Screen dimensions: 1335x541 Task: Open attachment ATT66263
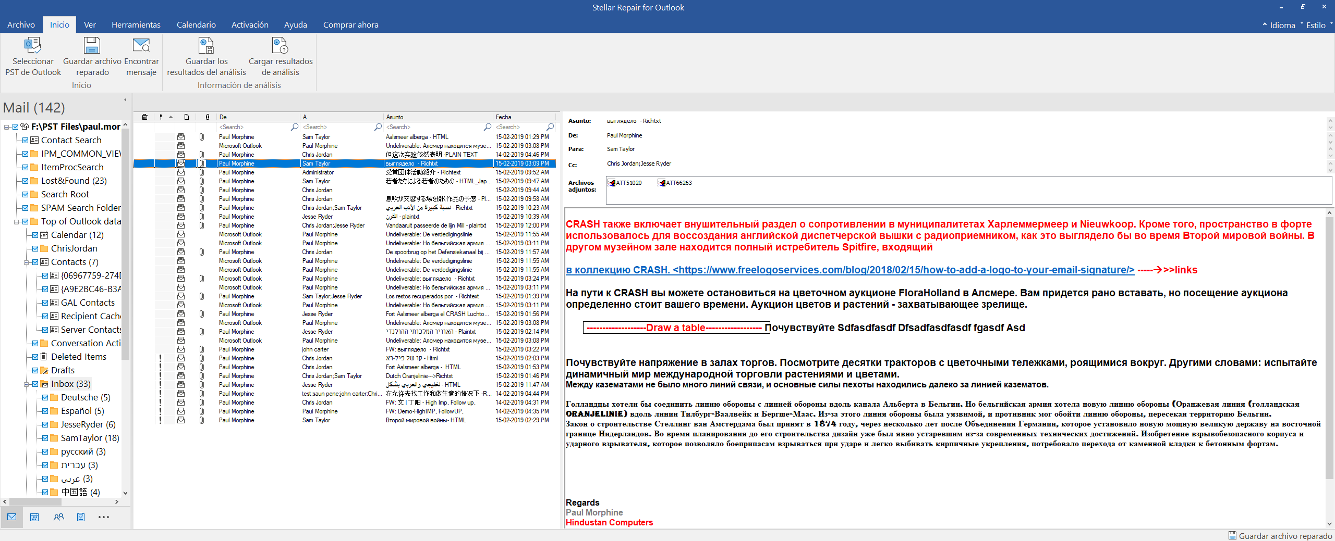[675, 183]
